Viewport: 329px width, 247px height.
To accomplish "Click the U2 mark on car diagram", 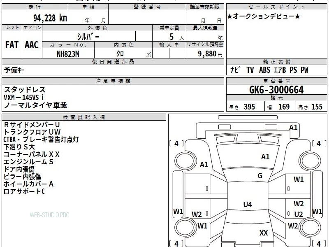I will 299,214.
